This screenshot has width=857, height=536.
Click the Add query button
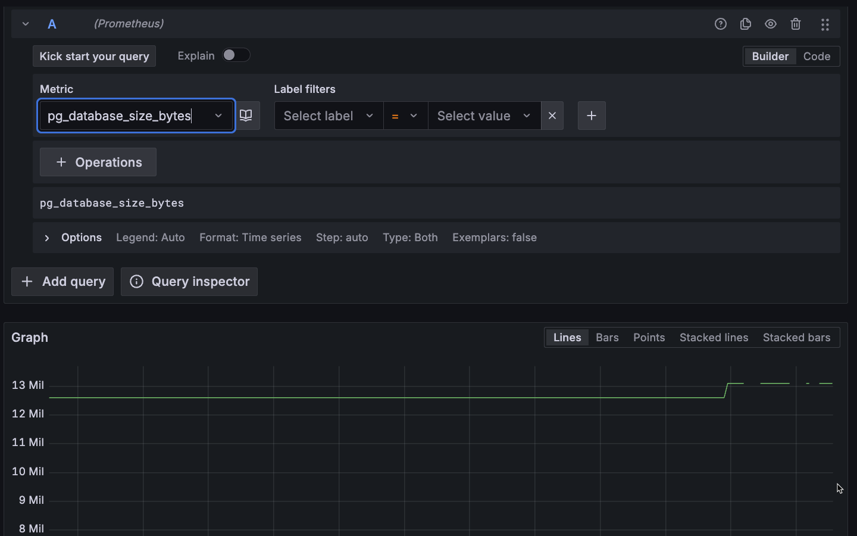tap(62, 282)
